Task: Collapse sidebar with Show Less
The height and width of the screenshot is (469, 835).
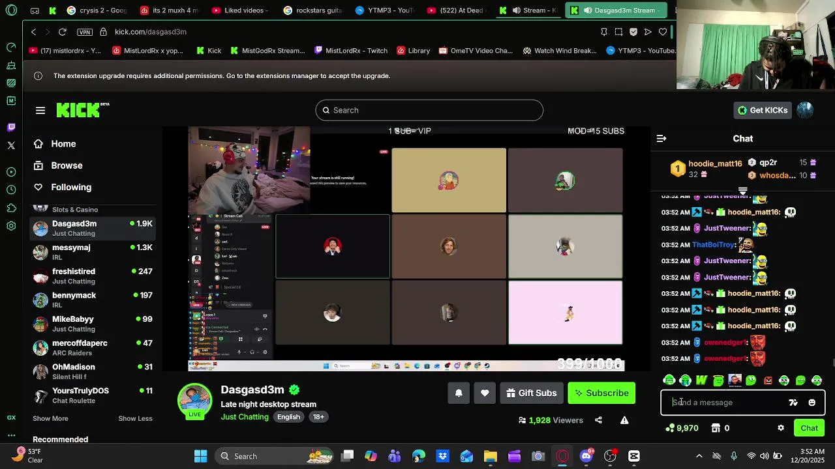Action: pyautogui.click(x=135, y=418)
